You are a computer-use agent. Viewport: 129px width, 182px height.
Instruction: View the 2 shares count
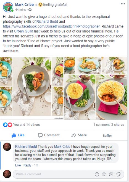118,125
